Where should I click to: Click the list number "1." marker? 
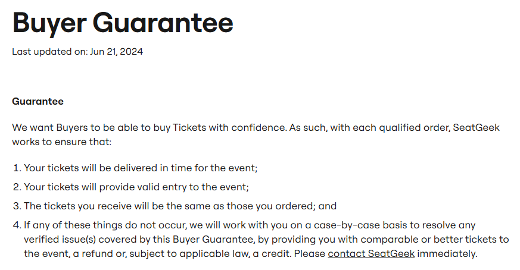click(17, 168)
